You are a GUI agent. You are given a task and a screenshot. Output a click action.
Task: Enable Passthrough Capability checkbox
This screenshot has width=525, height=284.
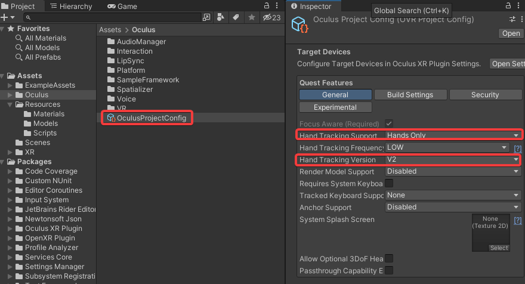tap(389, 270)
